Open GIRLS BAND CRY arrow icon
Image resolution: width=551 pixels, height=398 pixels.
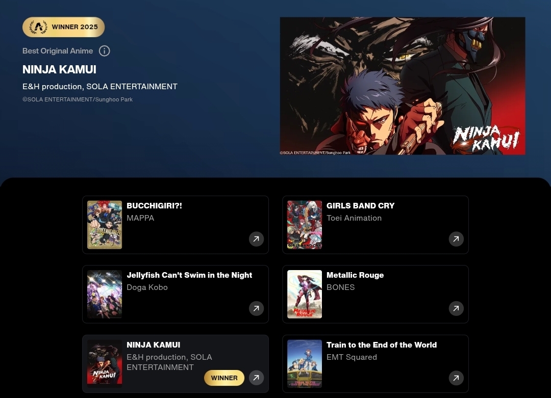pyautogui.click(x=456, y=239)
